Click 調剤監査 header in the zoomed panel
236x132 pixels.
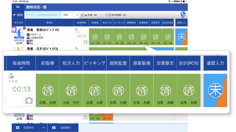click(118, 63)
